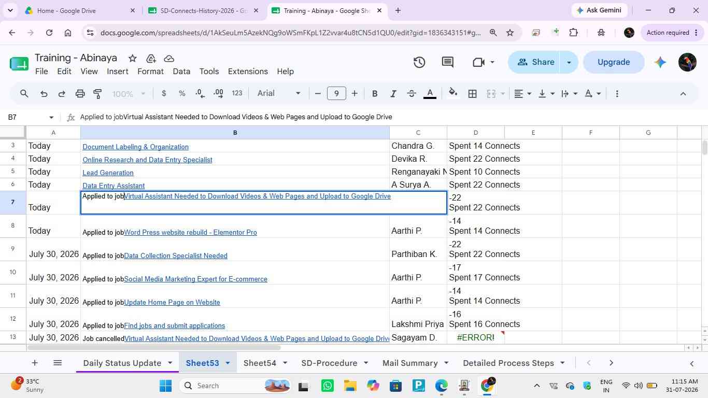Image resolution: width=708 pixels, height=398 pixels.
Task: Switch to the SD-Procedure sheet tab
Action: [329, 363]
